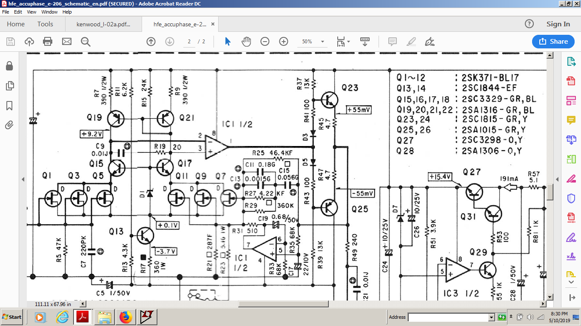581x326 pixels.
Task: Click the volume speaker tray icon
Action: (x=530, y=317)
